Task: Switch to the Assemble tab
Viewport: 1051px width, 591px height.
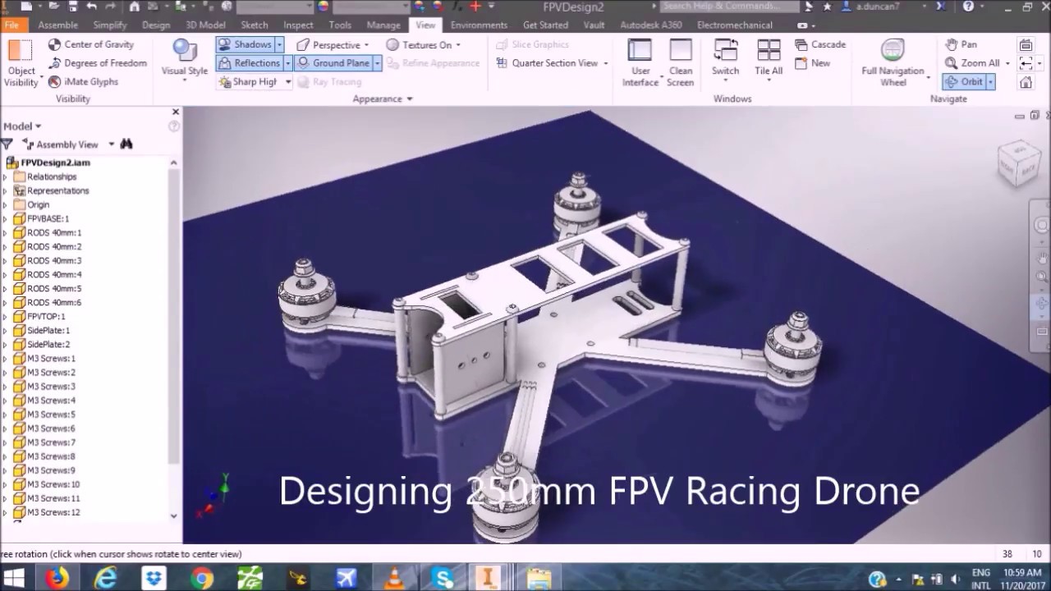Action: (57, 25)
